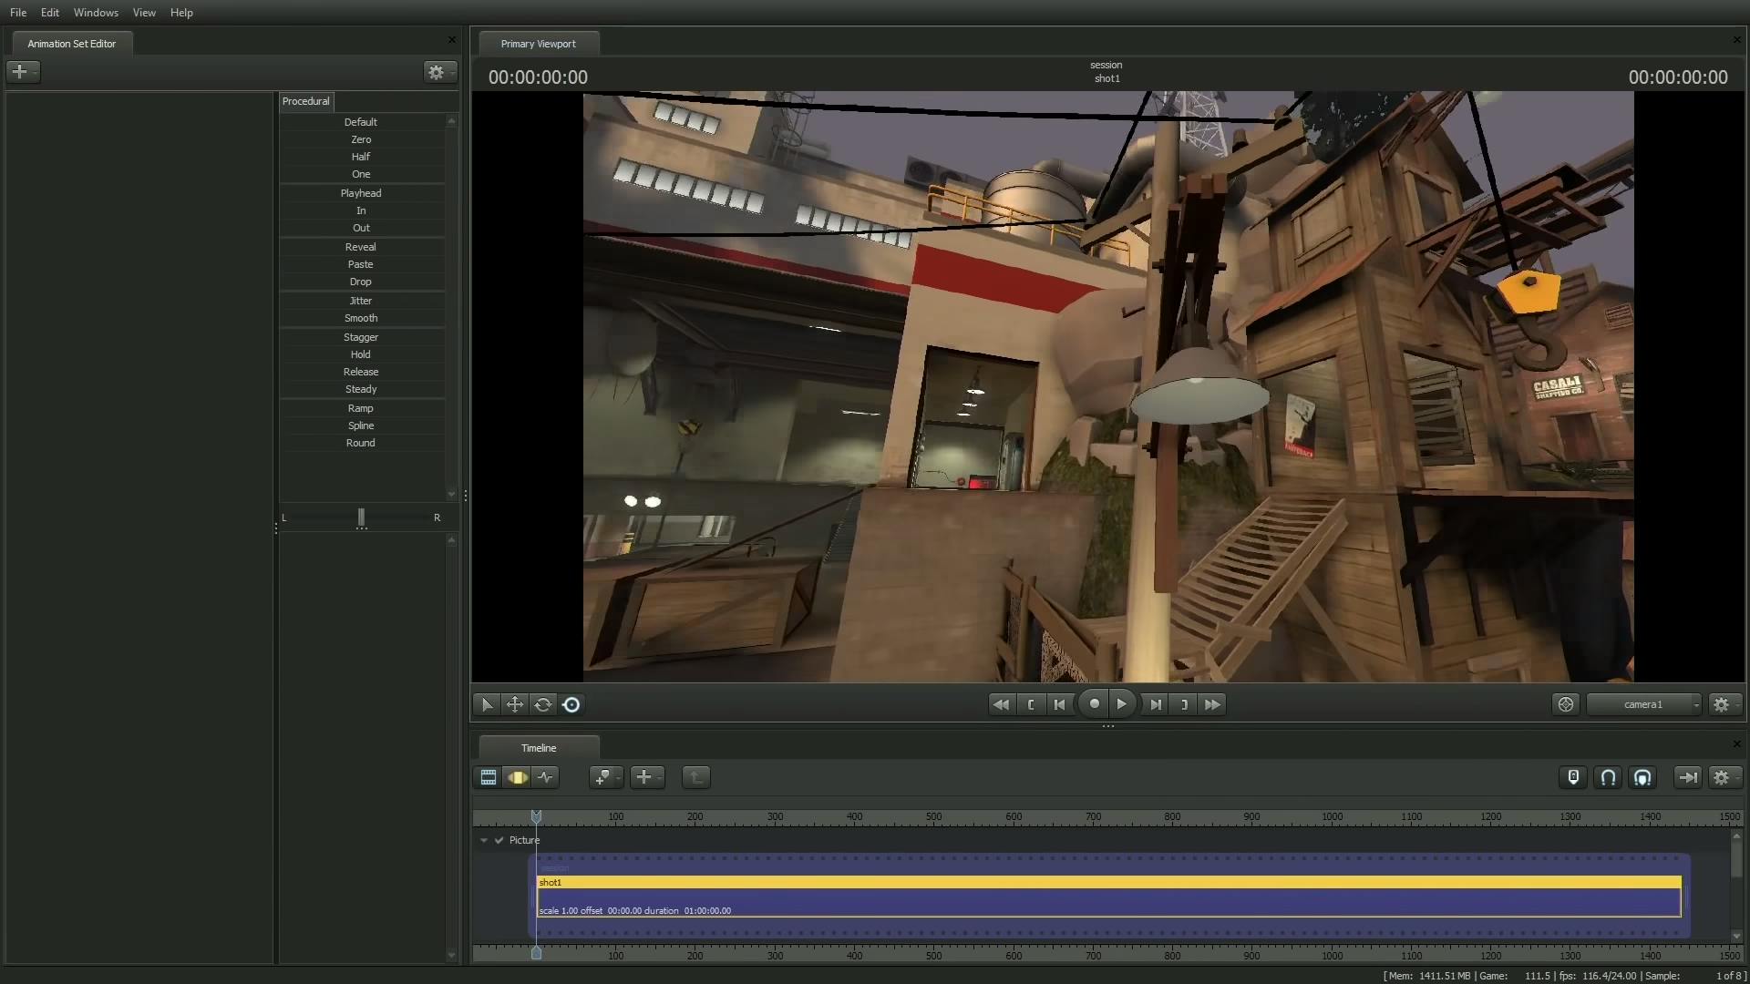Screen dimensions: 1750x984
Task: Select the Procedural tab
Action: point(305,101)
